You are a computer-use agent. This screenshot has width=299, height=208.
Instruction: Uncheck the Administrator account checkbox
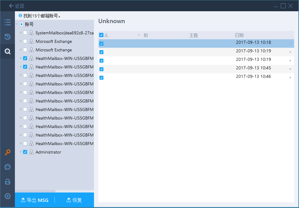tap(25, 152)
